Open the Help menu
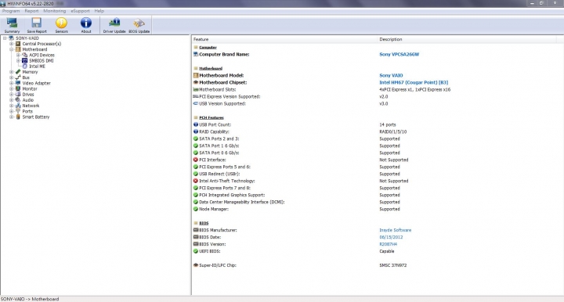The image size is (564, 302). click(99, 11)
